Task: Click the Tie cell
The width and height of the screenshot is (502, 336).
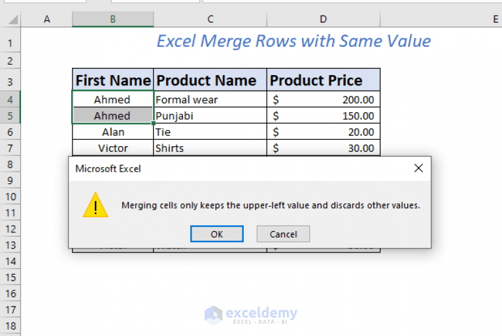Action: click(x=210, y=132)
